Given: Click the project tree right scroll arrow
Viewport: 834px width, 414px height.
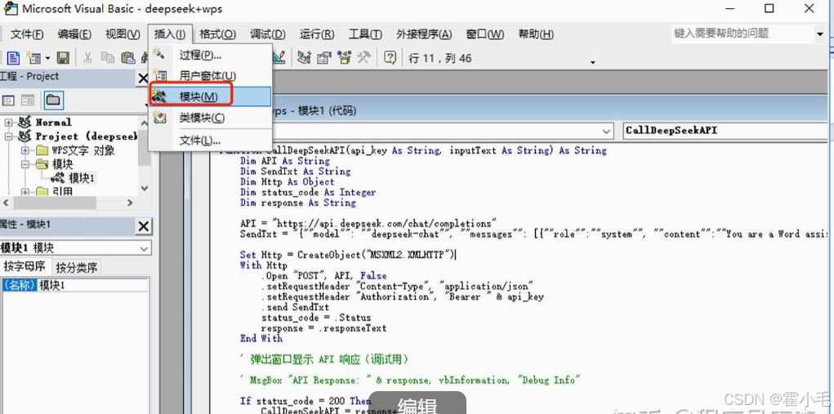Looking at the screenshot, I should (x=131, y=203).
